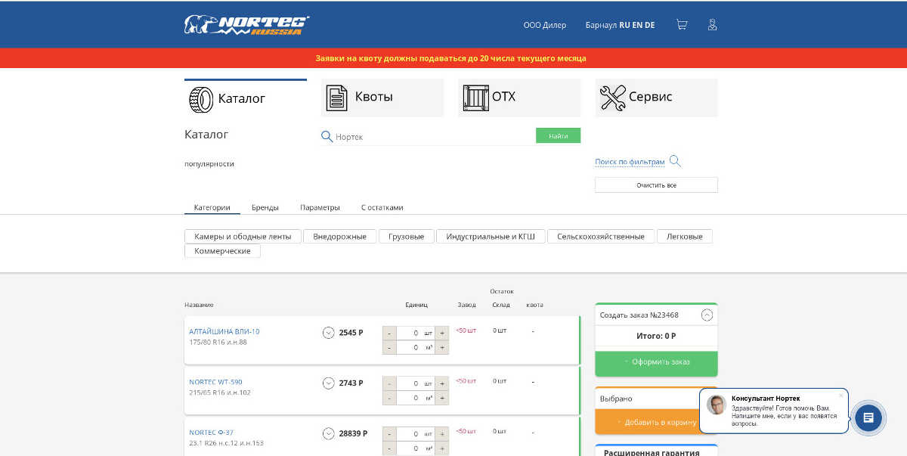Click the шт quantity field for АЛТАЙШИНА ВЛИ-10
Screen dimensions: 907x456
[416, 333]
